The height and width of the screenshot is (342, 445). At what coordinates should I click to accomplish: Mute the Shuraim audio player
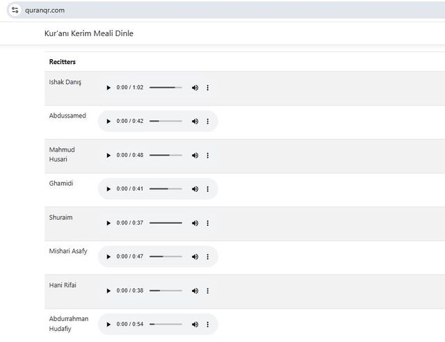(195, 223)
